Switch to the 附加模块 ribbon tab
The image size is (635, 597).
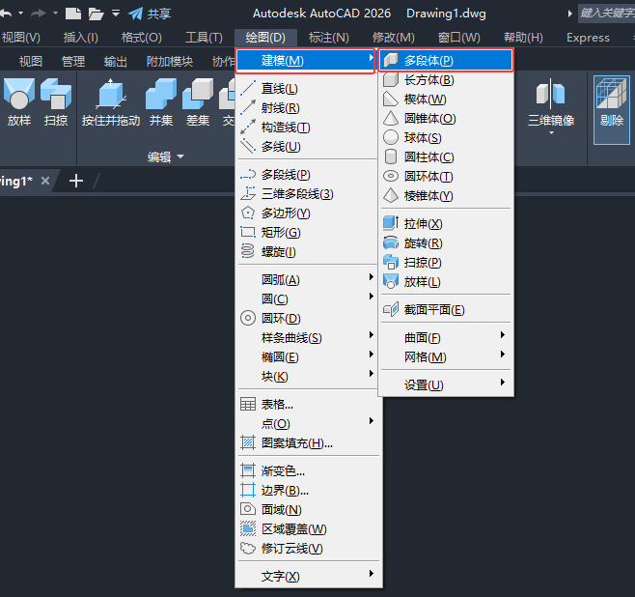169,61
